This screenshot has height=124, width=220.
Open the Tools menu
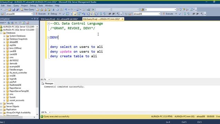coord(41,6)
